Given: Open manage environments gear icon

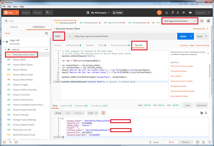Looking at the screenshot, I should [x=208, y=21].
